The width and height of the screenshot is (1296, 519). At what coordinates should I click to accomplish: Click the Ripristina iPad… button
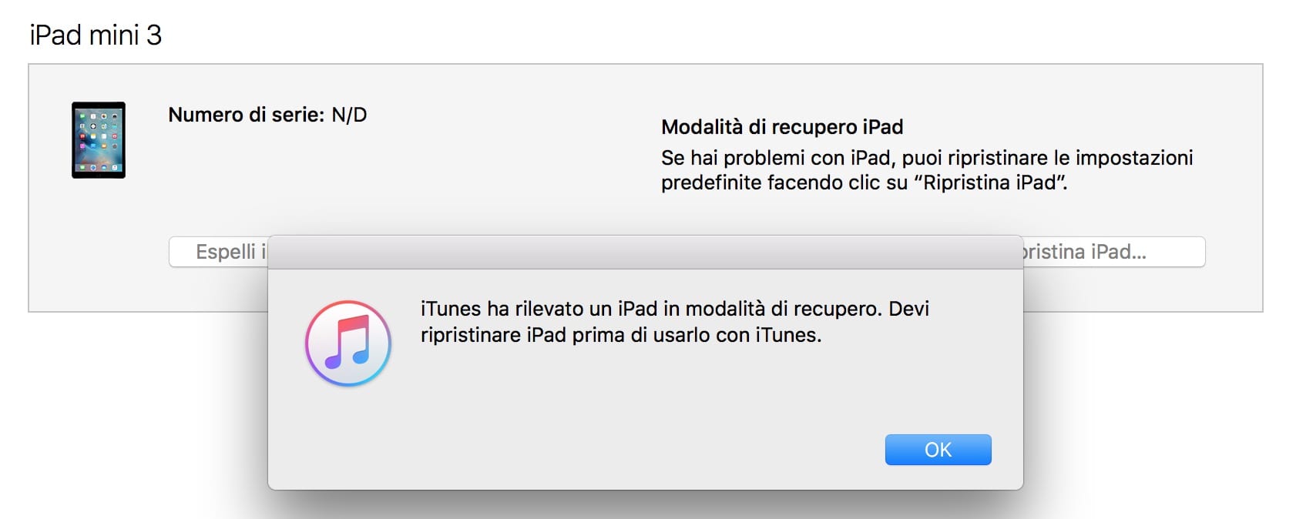pos(1114,252)
